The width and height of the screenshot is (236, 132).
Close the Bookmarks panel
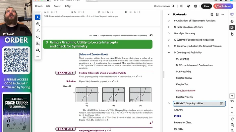point(169,15)
